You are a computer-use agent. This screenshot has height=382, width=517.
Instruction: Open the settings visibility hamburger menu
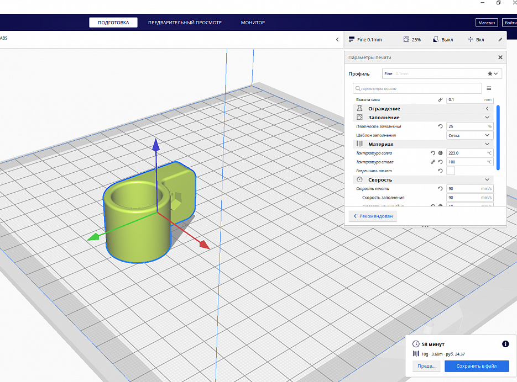[x=489, y=88]
